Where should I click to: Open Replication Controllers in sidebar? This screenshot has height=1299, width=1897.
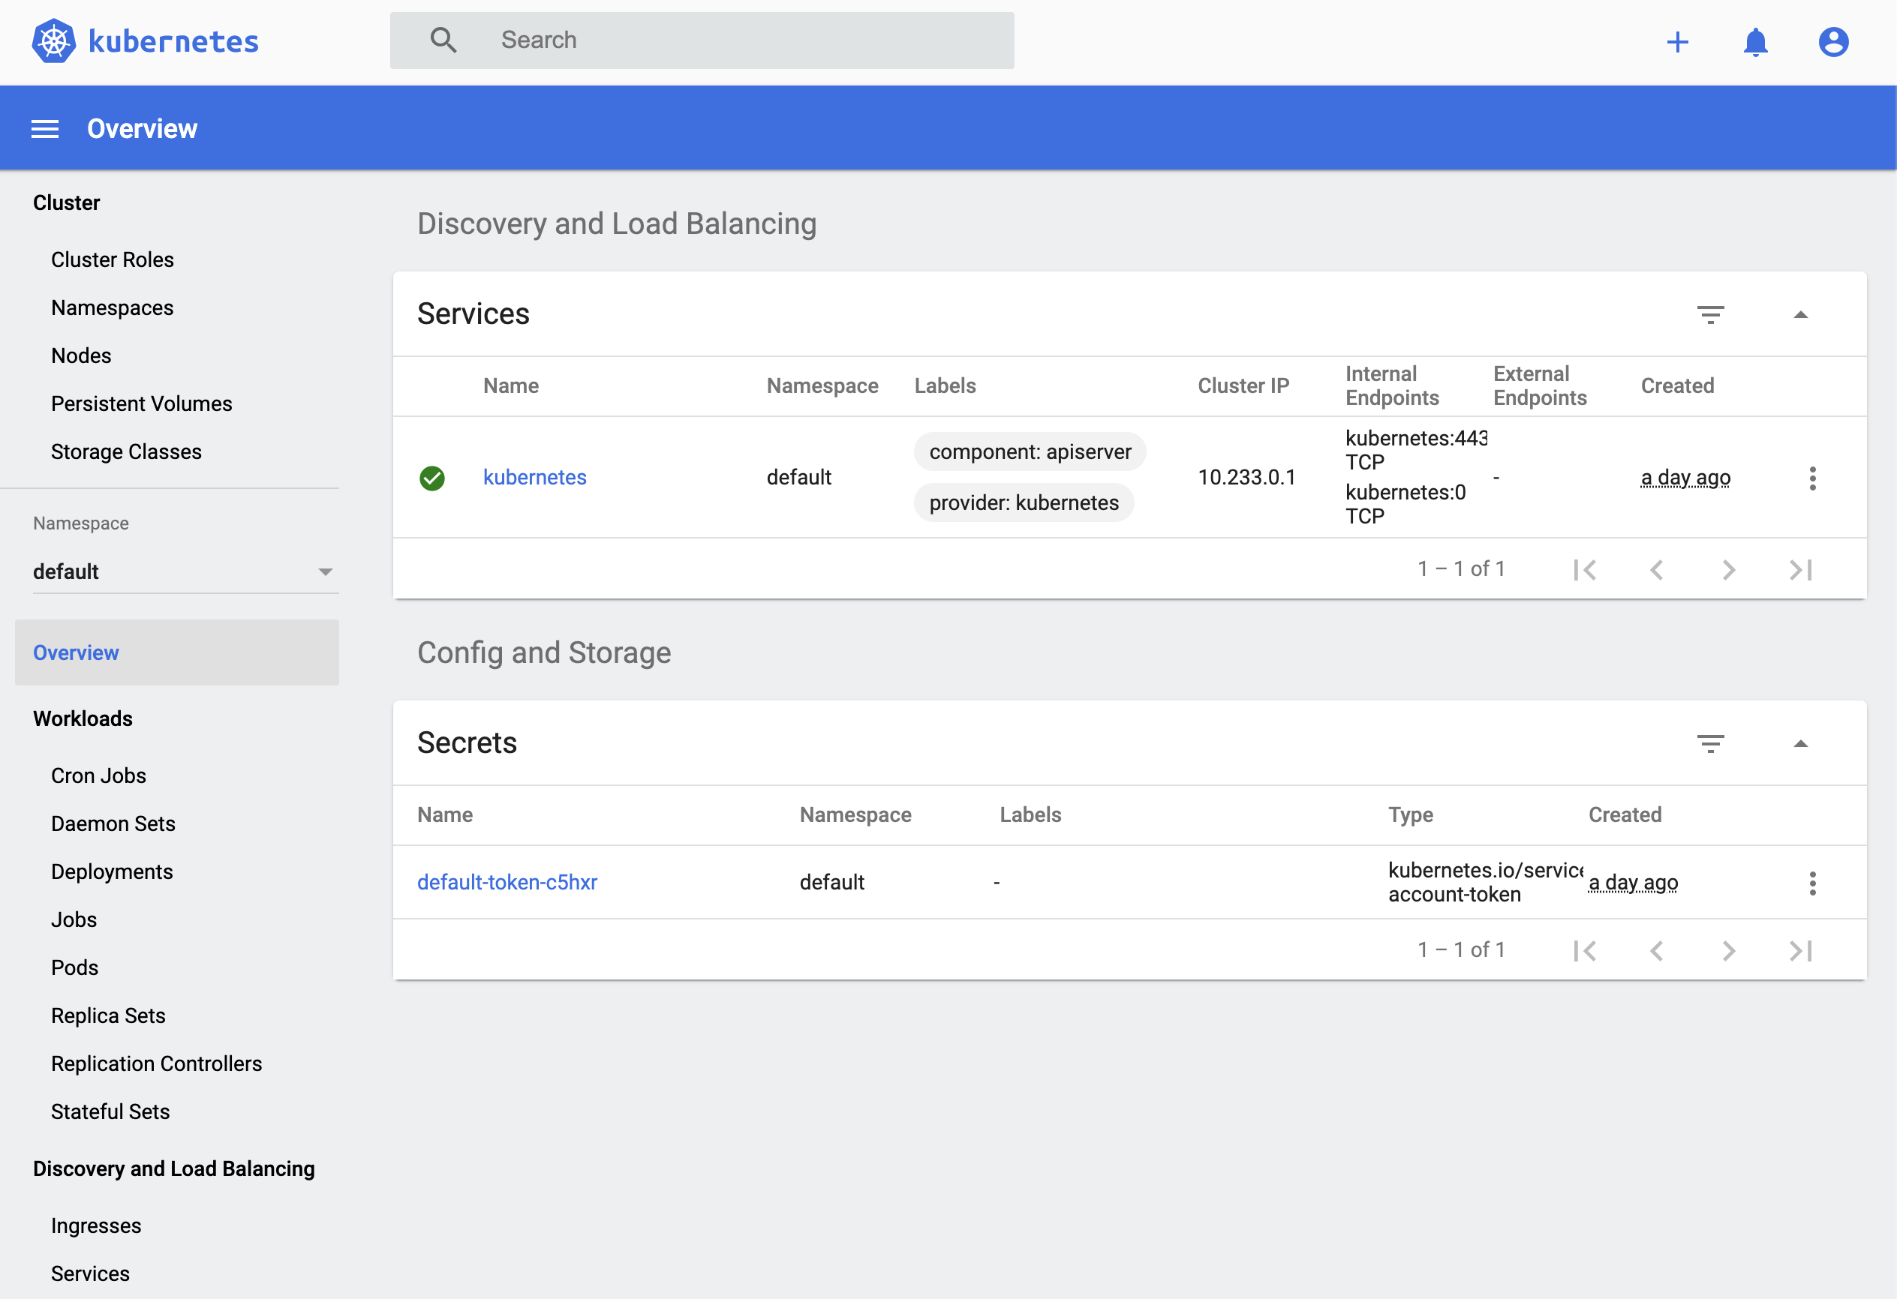click(157, 1064)
